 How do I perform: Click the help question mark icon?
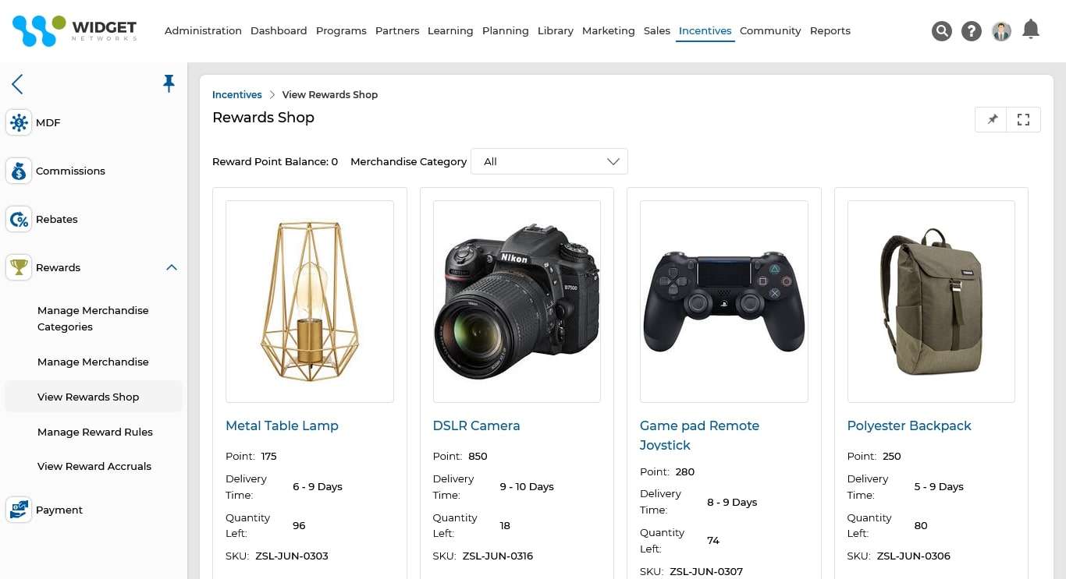pos(972,31)
